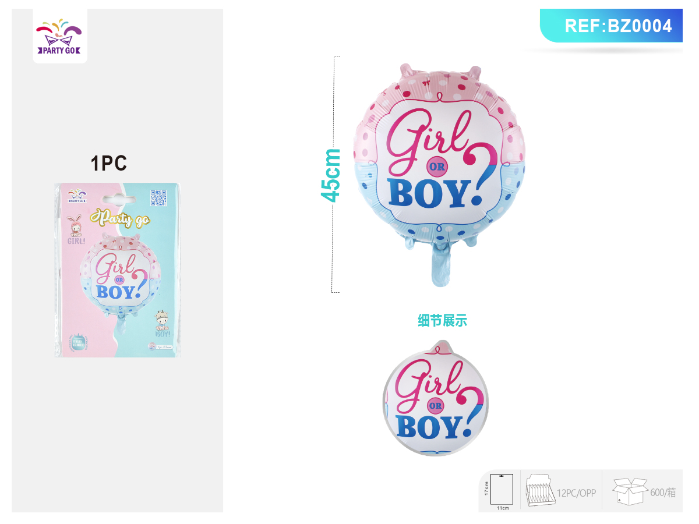Click the small Party Go logo on package
The height and width of the screenshot is (524, 699).
(77, 195)
